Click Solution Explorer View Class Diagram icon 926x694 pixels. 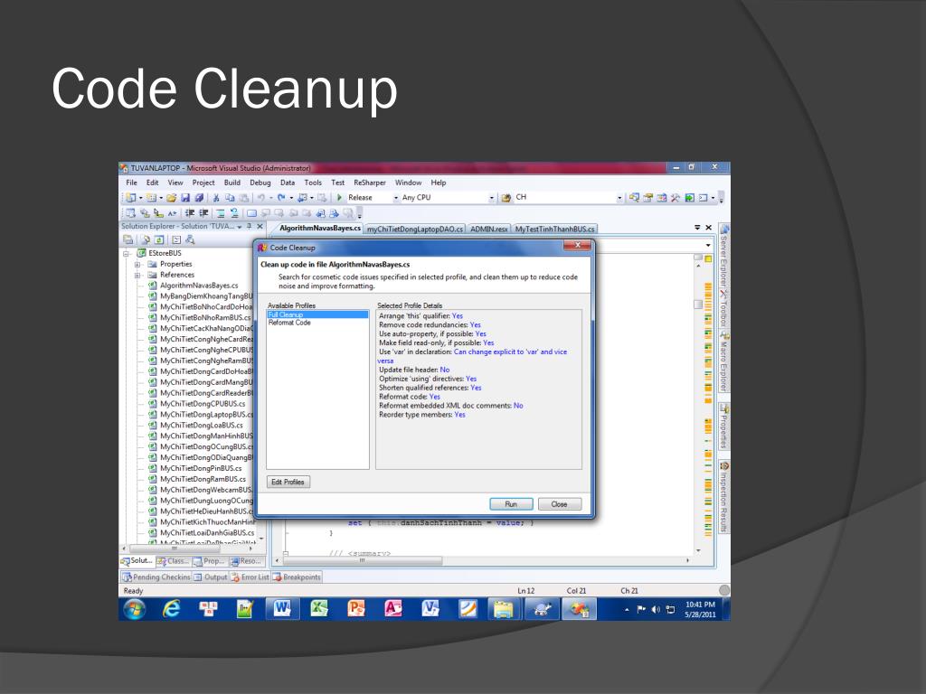coord(190,239)
